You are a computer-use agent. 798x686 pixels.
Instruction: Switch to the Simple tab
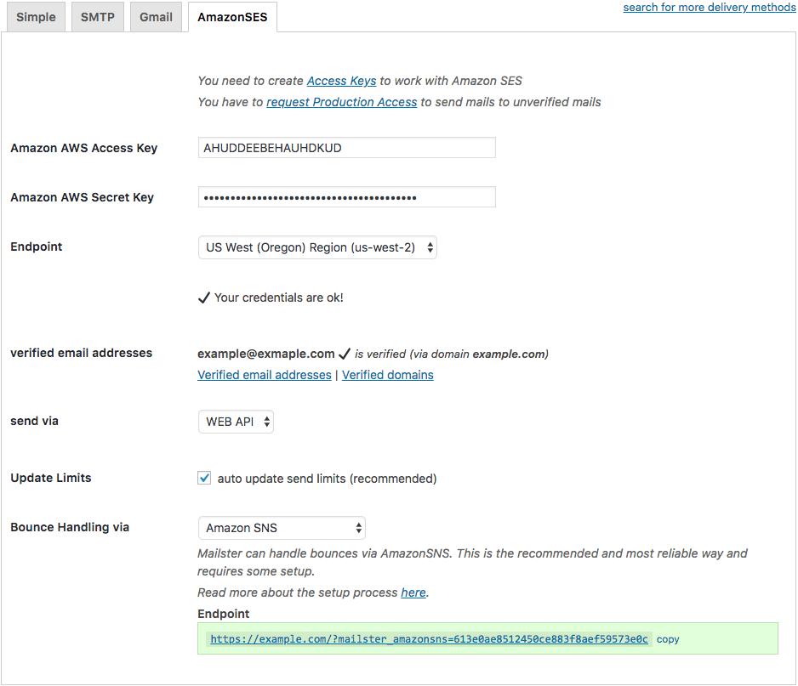(x=36, y=17)
